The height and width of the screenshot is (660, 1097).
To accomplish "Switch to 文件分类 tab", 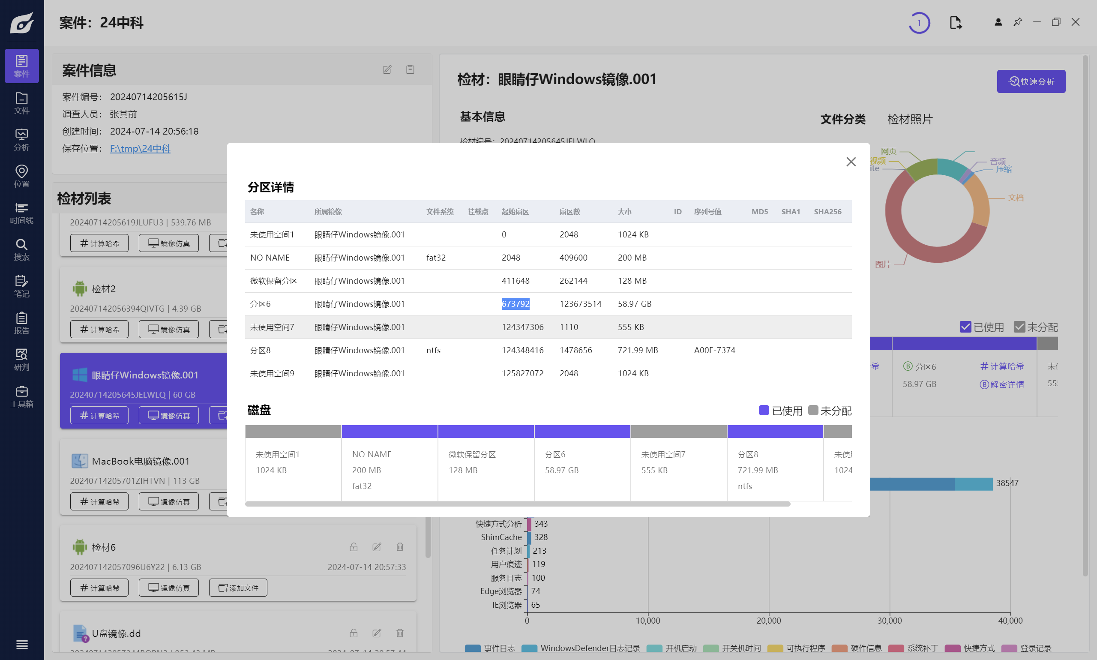I will (842, 119).
